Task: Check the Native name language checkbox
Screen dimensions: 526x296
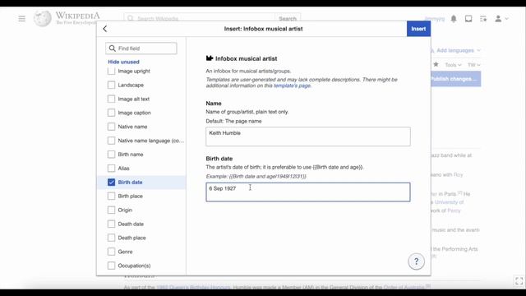Action: pos(112,141)
